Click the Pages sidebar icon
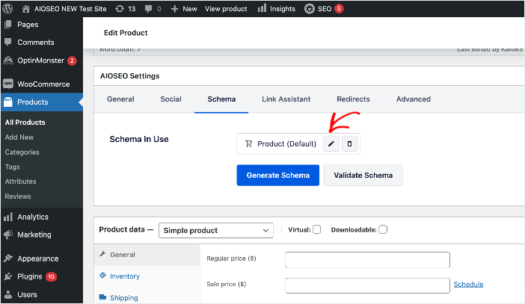This screenshot has width=525, height=304. 8,25
